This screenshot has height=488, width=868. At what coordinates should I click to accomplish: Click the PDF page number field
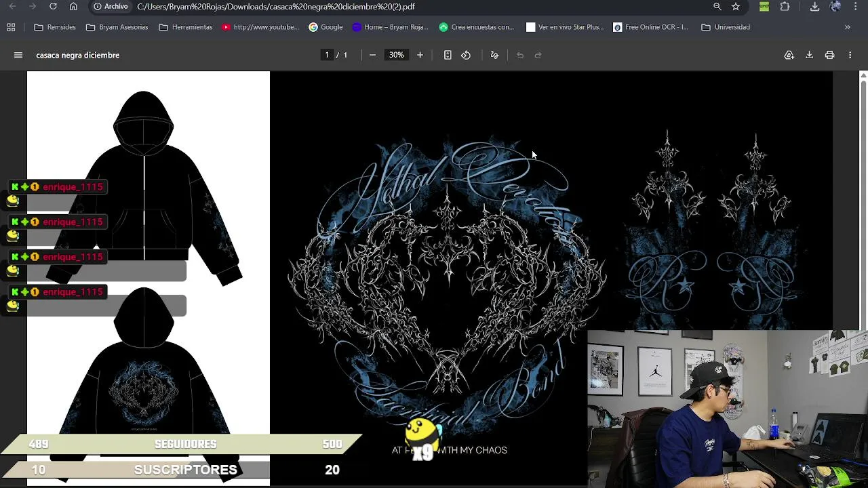(x=327, y=55)
